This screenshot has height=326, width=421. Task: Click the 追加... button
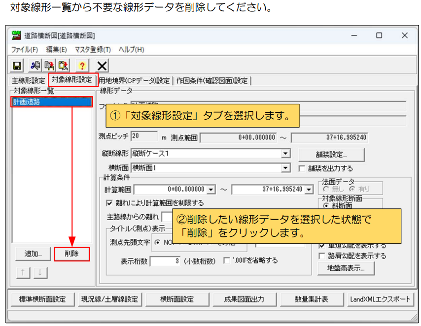(x=33, y=254)
